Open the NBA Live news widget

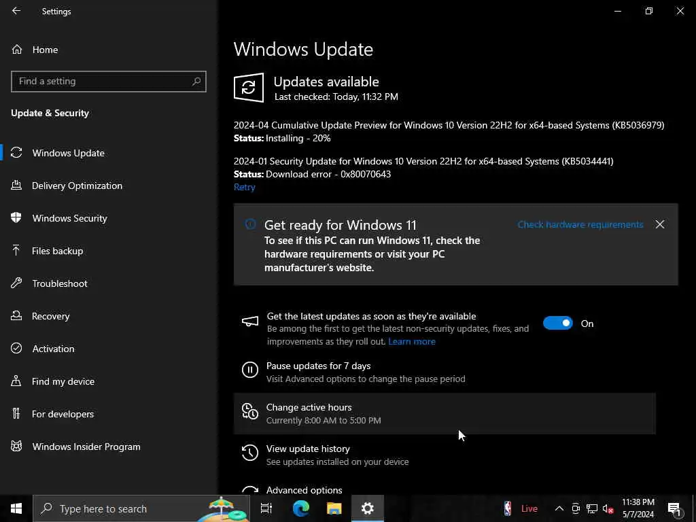pos(521,508)
